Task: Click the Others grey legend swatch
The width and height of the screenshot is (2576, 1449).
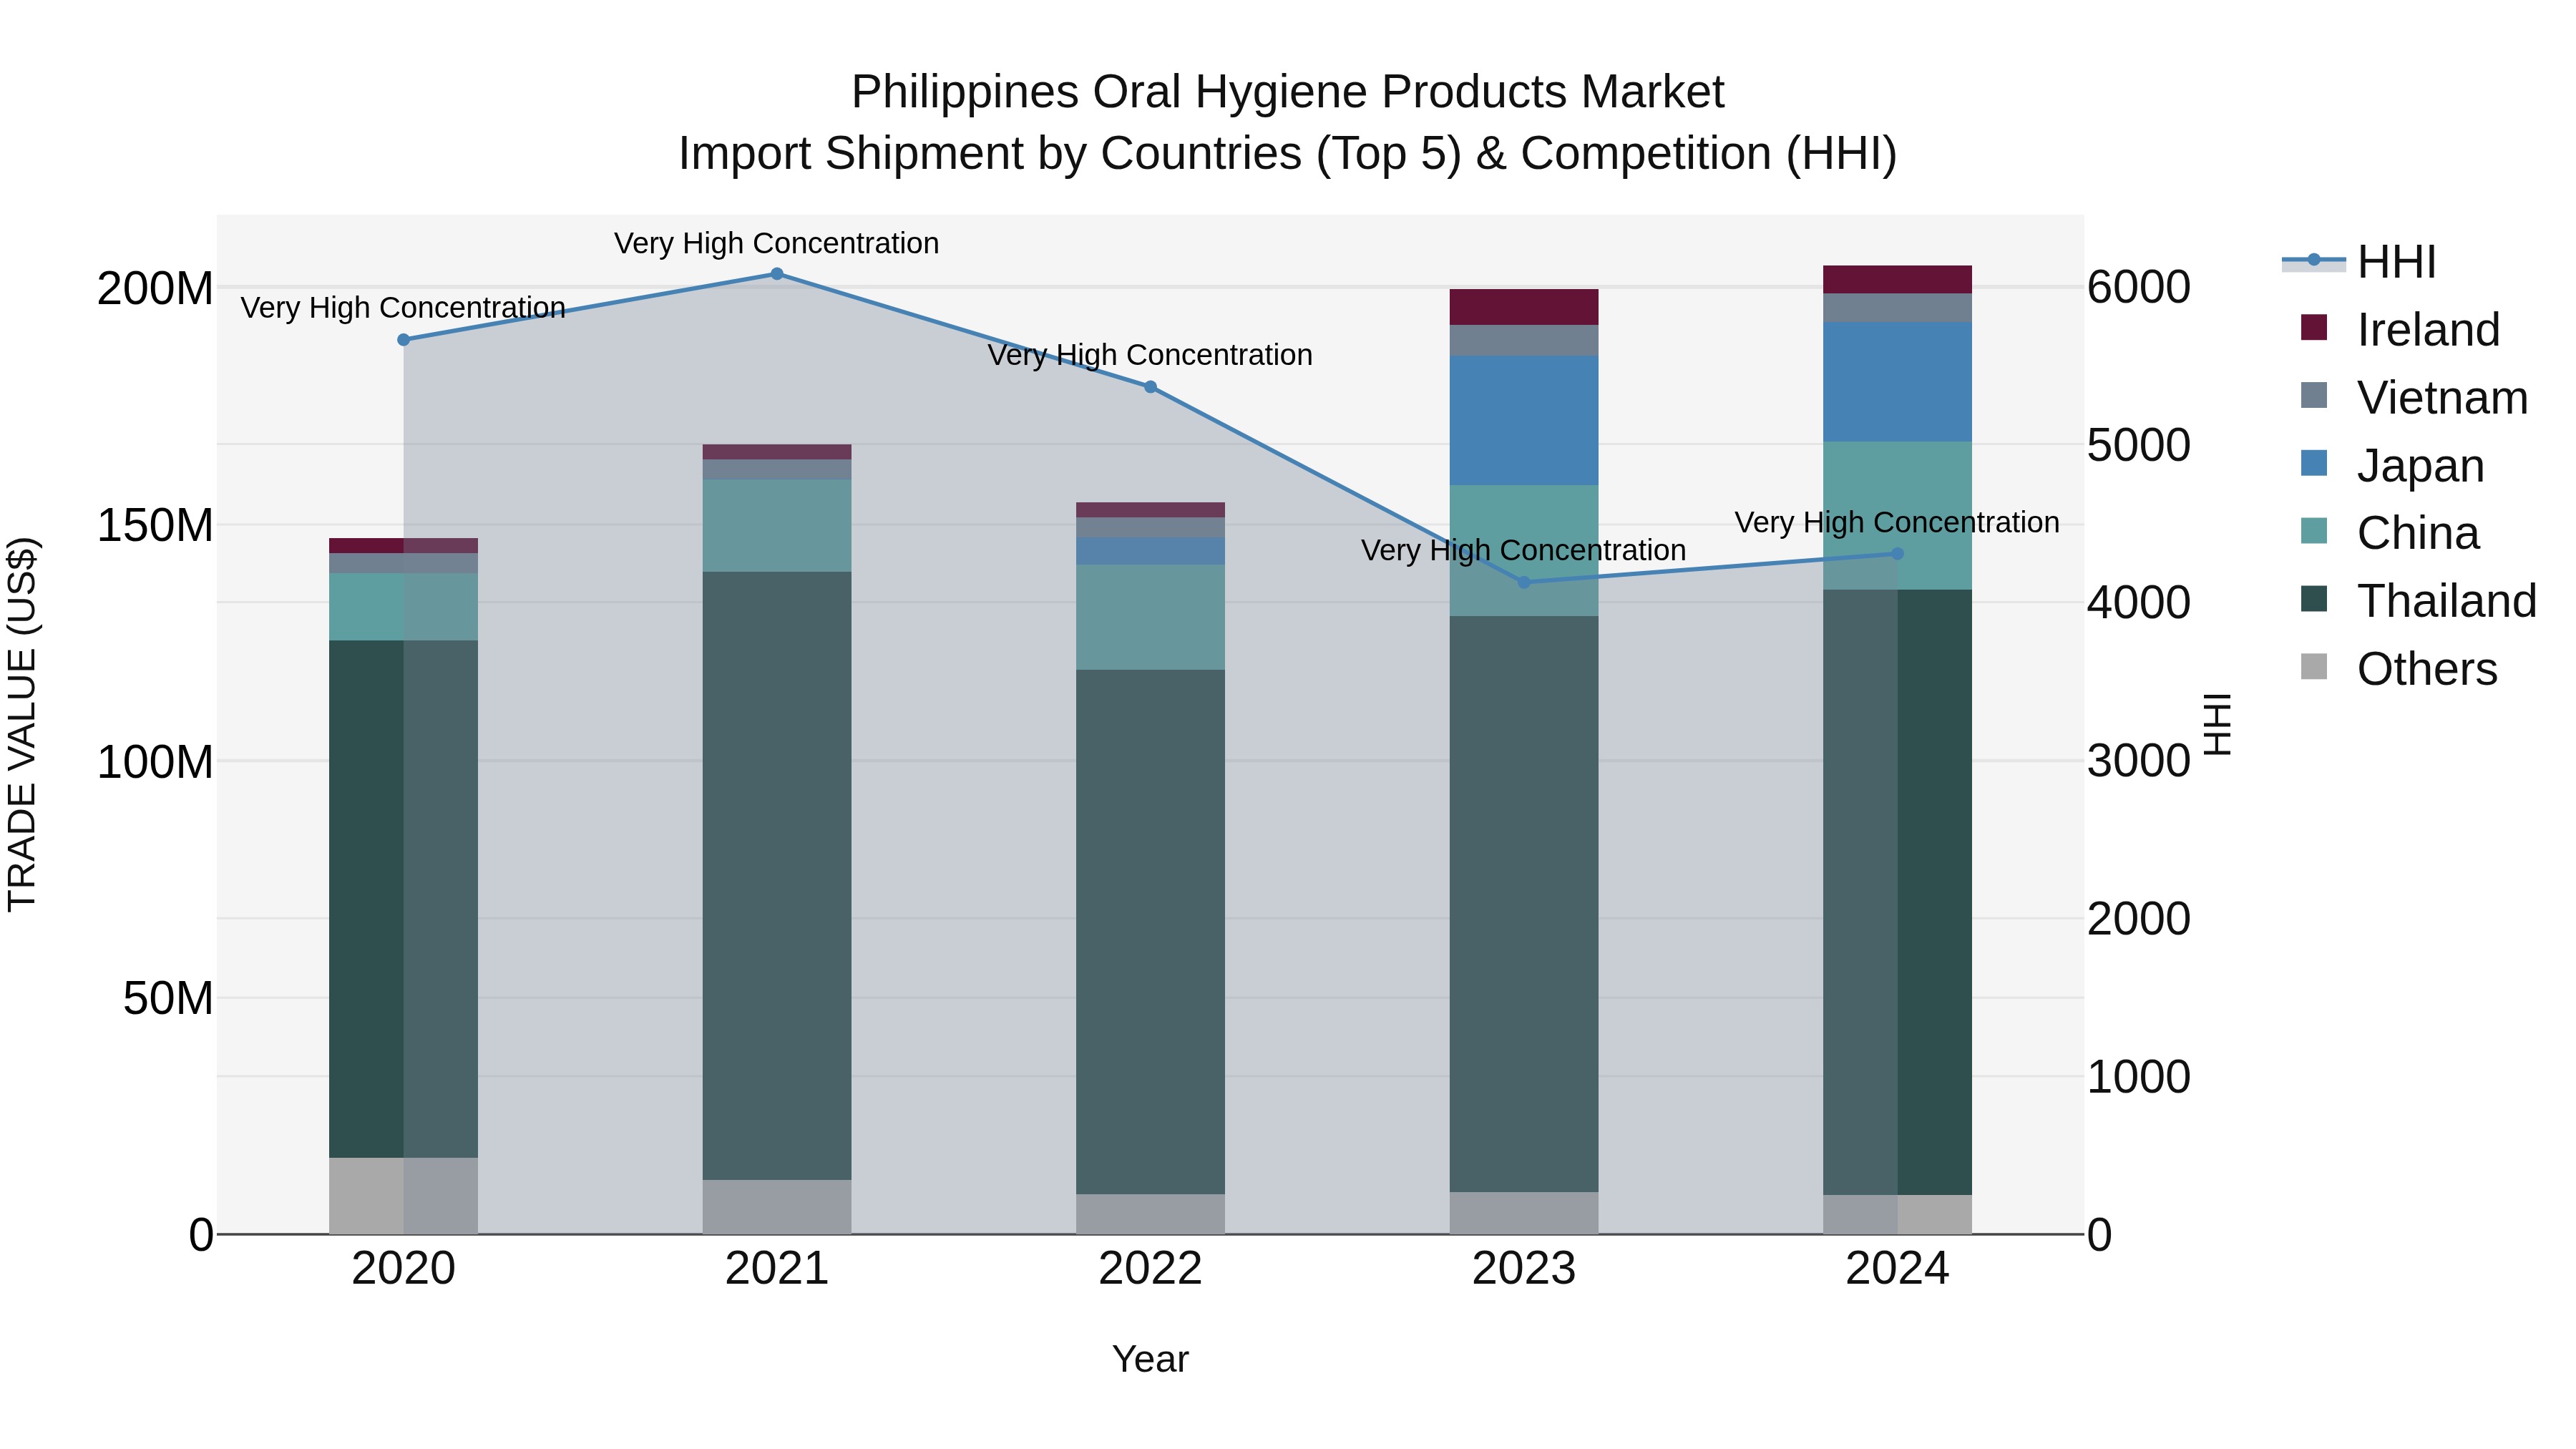Action: (2314, 666)
